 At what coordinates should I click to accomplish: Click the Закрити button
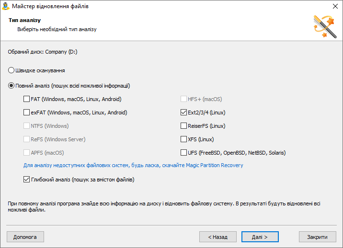317,237
